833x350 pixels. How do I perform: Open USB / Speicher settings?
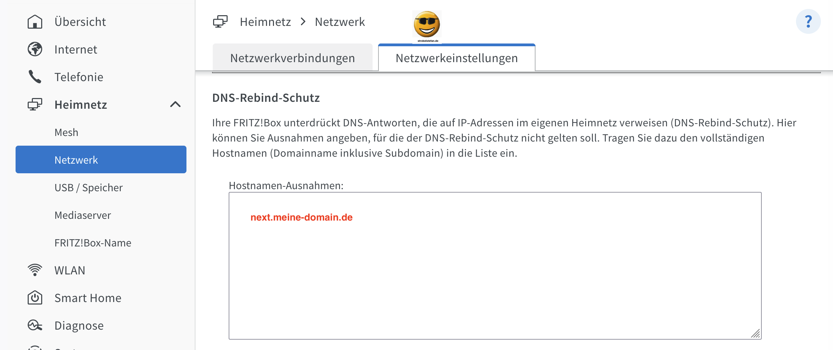click(x=88, y=187)
